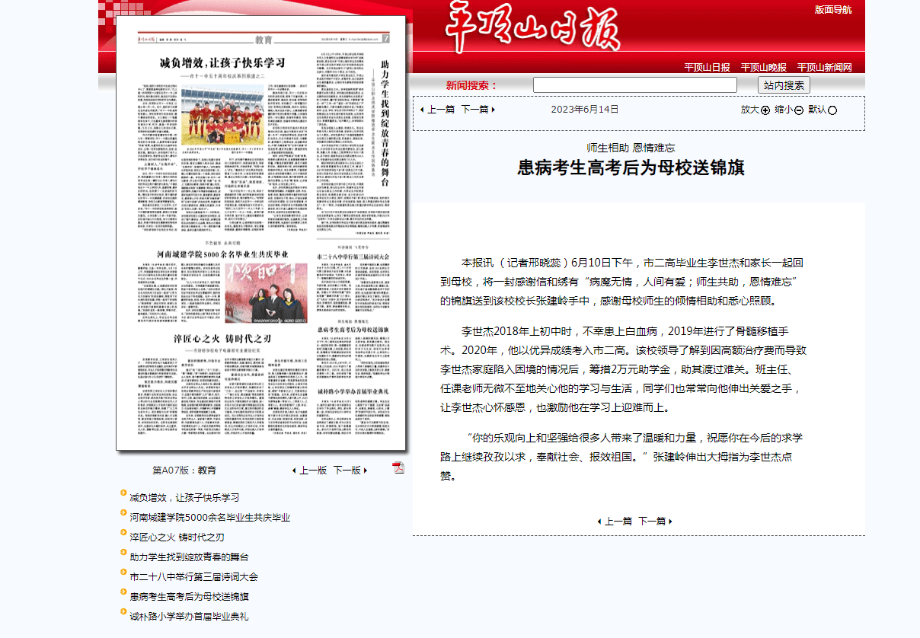Click bullet icon beside 诚朴路小学 article
This screenshot has height=638, width=920.
pos(123,611)
